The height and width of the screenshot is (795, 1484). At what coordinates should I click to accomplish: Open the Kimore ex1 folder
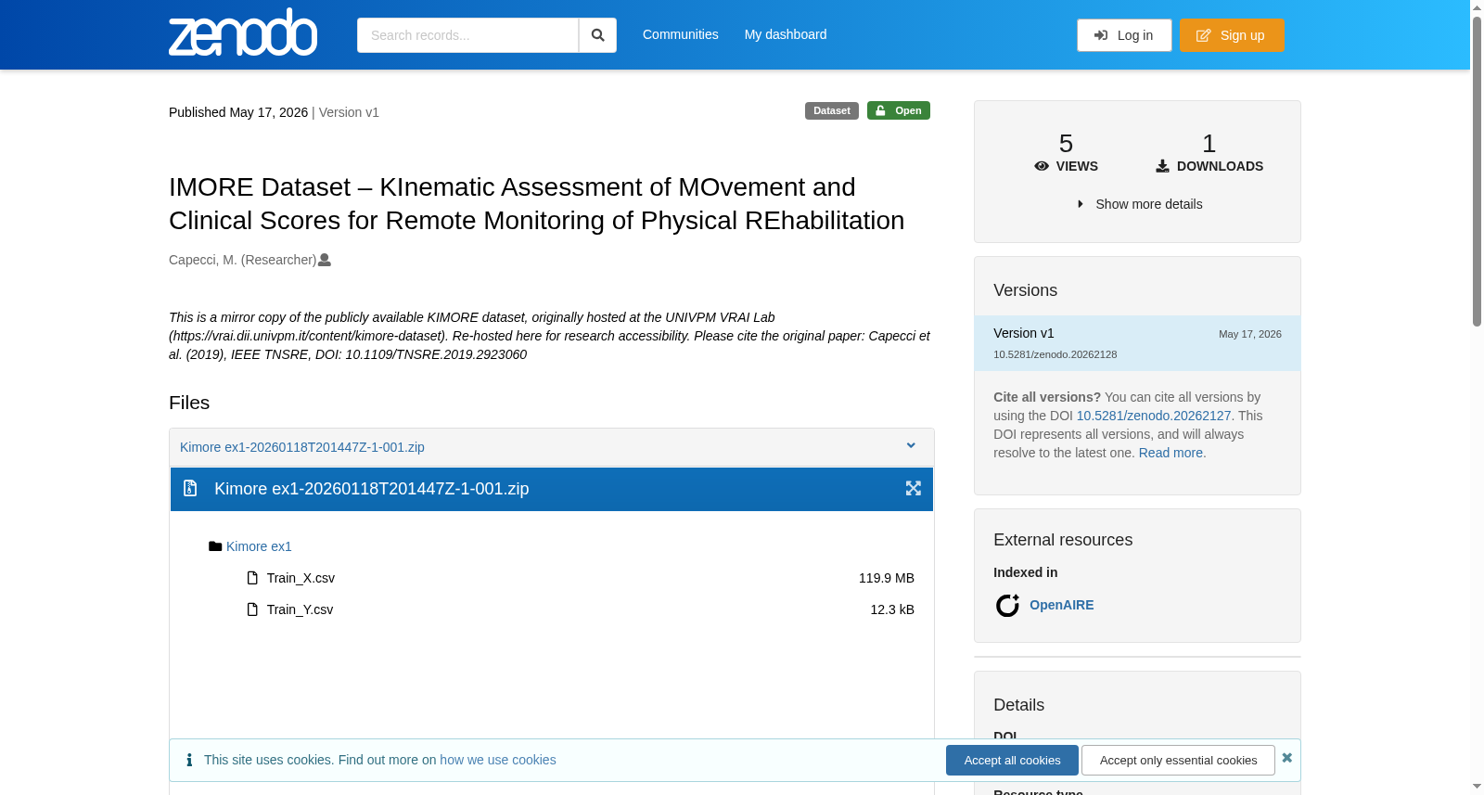(x=259, y=546)
